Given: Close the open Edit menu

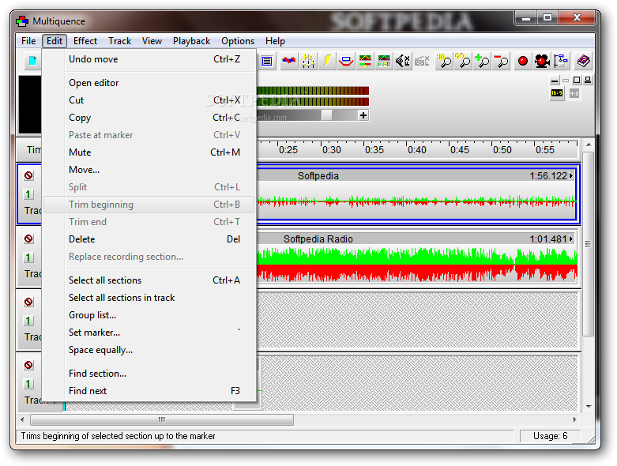Looking at the screenshot, I should (x=55, y=41).
